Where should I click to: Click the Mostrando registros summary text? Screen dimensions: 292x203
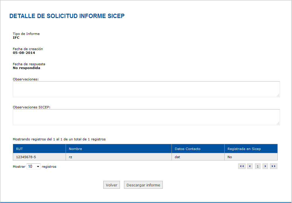(59, 139)
